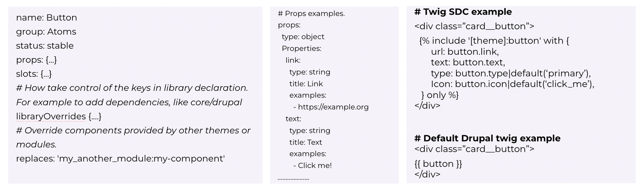The width and height of the screenshot is (642, 190).
Task: Click the "name: Button" line
Action: point(47,18)
